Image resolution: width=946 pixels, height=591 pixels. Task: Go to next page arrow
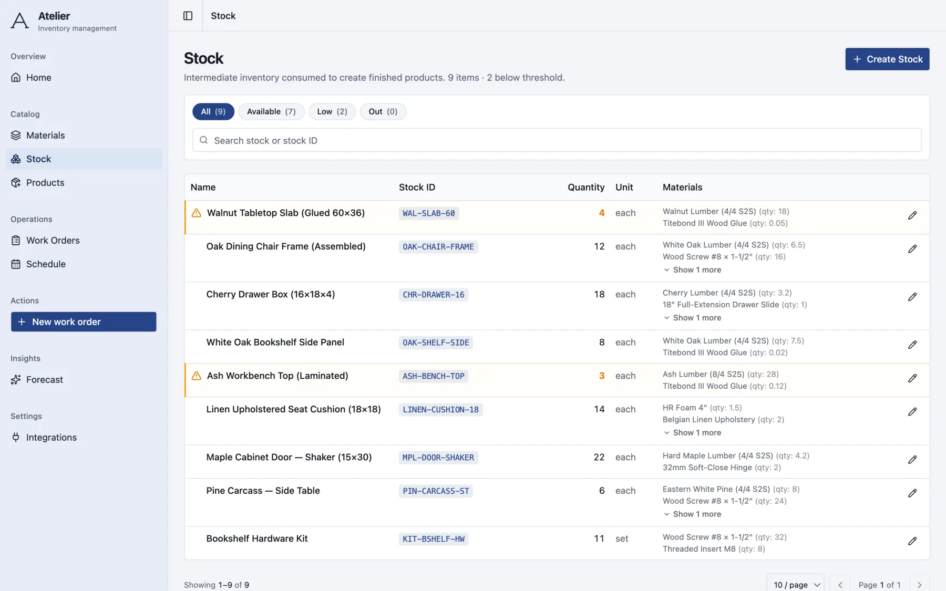[919, 585]
